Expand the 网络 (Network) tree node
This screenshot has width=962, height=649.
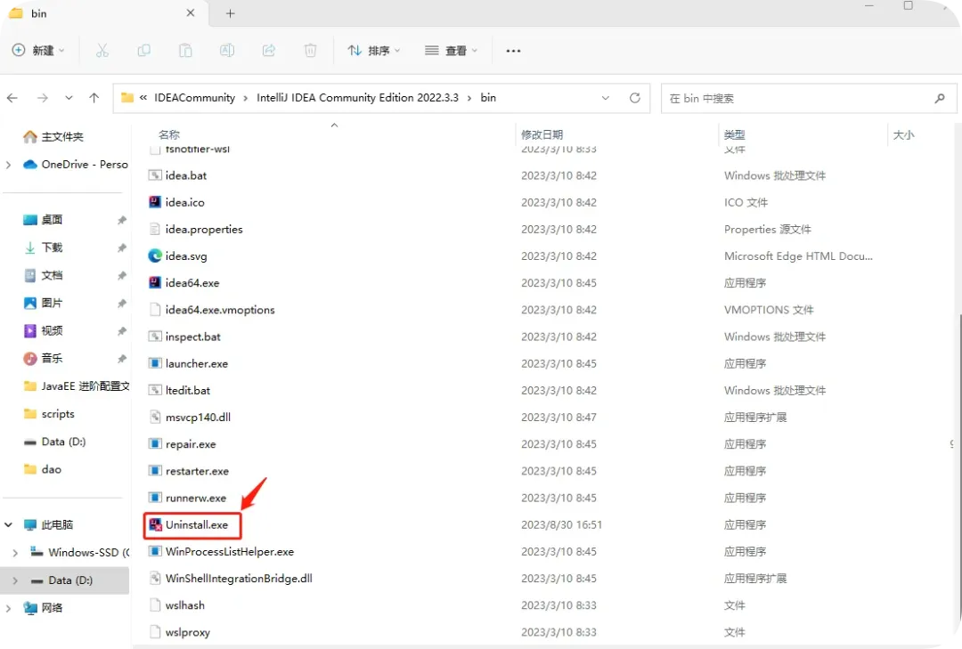point(9,608)
